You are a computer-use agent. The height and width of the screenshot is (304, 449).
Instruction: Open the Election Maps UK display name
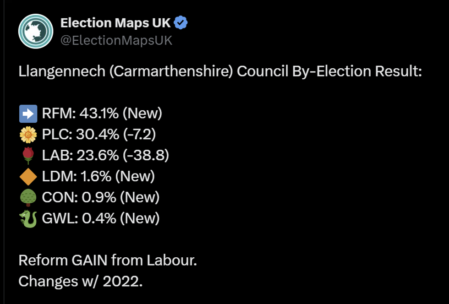[x=116, y=23]
